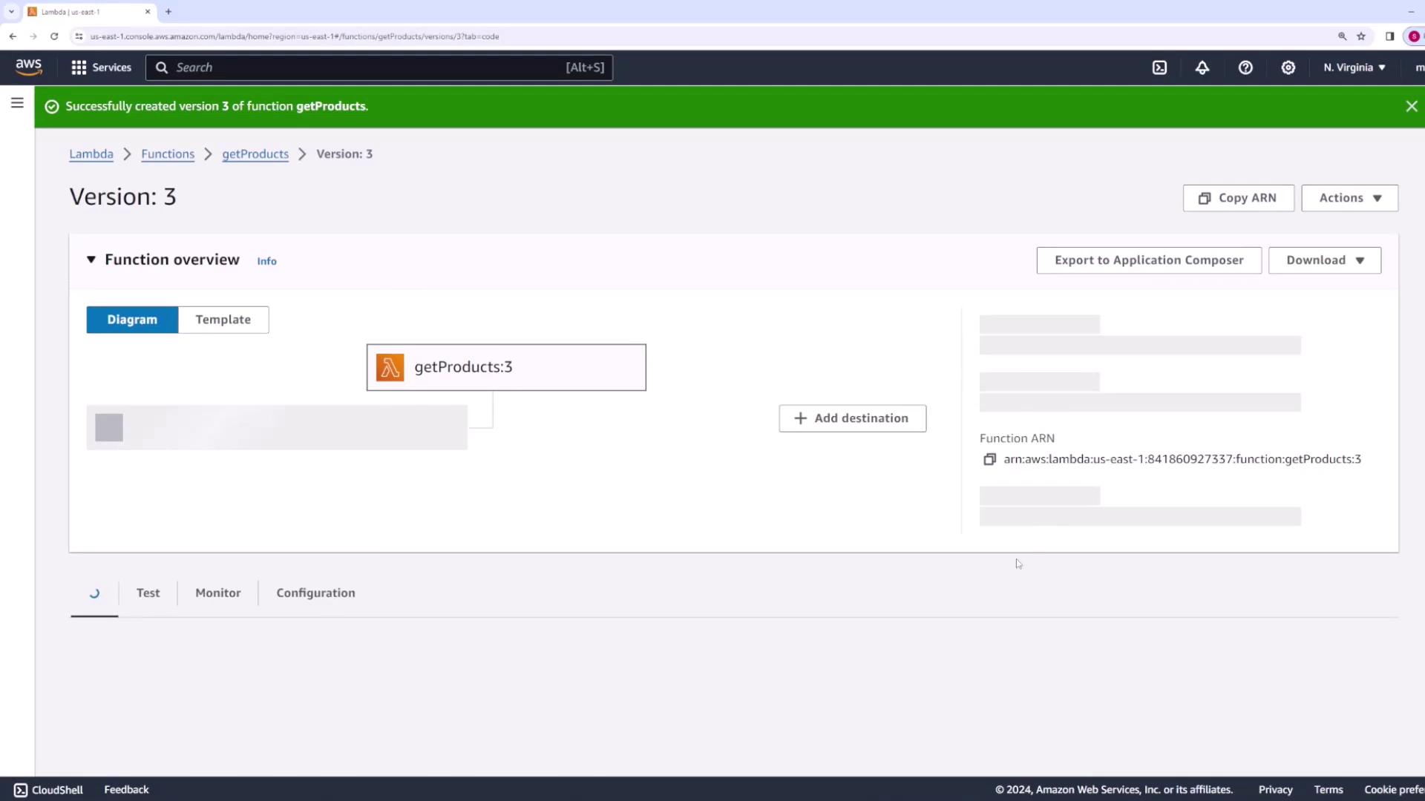1425x801 pixels.
Task: Open the N. Virginia region dropdown
Action: pos(1354,67)
